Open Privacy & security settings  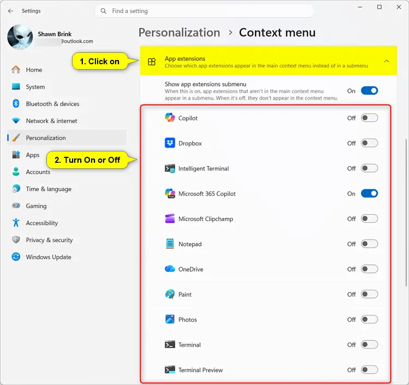(67, 240)
